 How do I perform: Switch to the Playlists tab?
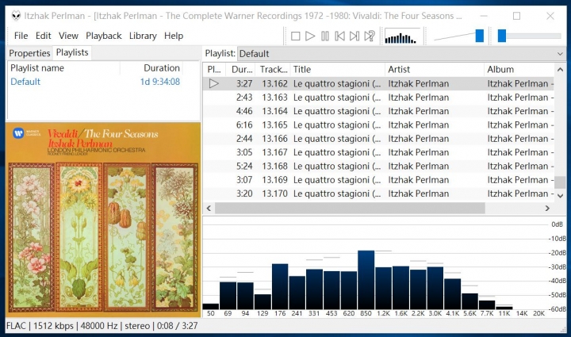tap(72, 52)
